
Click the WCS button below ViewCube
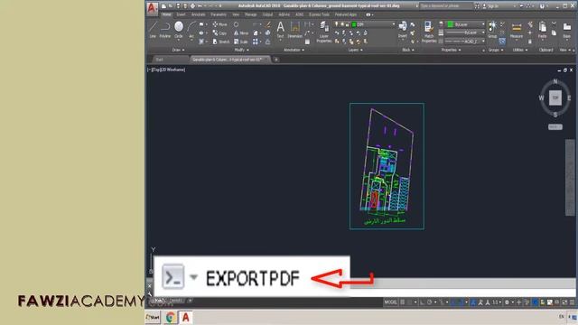[x=555, y=126]
